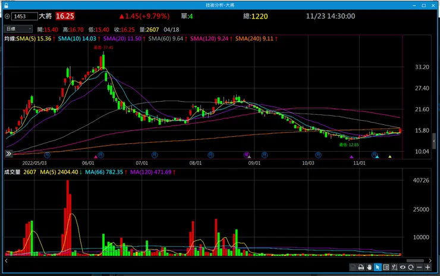Zoom in with the plus icon
440x276 pixels.
point(428,267)
